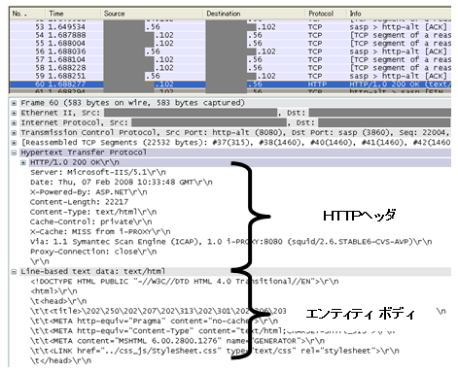458x373 pixels.
Task: Sort packets by Protocol column header
Action: pos(327,14)
